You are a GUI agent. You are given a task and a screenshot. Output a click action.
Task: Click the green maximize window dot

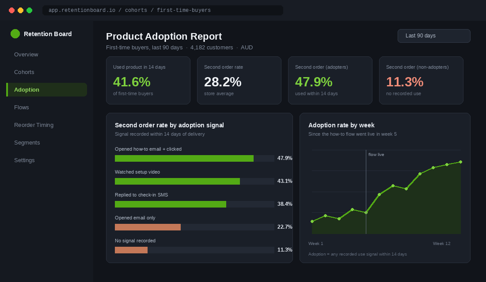tap(30, 10)
